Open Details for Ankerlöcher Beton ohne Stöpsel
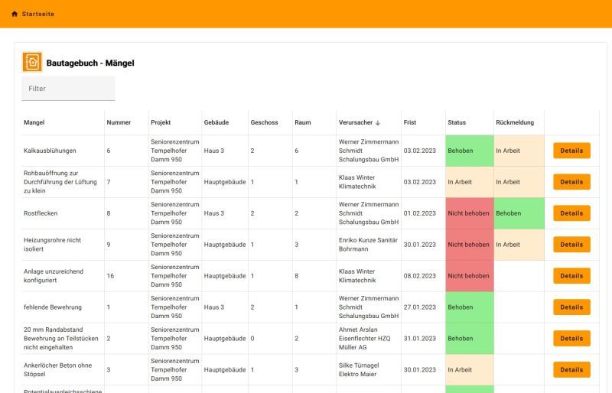Viewport: 612px width, 393px height. point(571,369)
